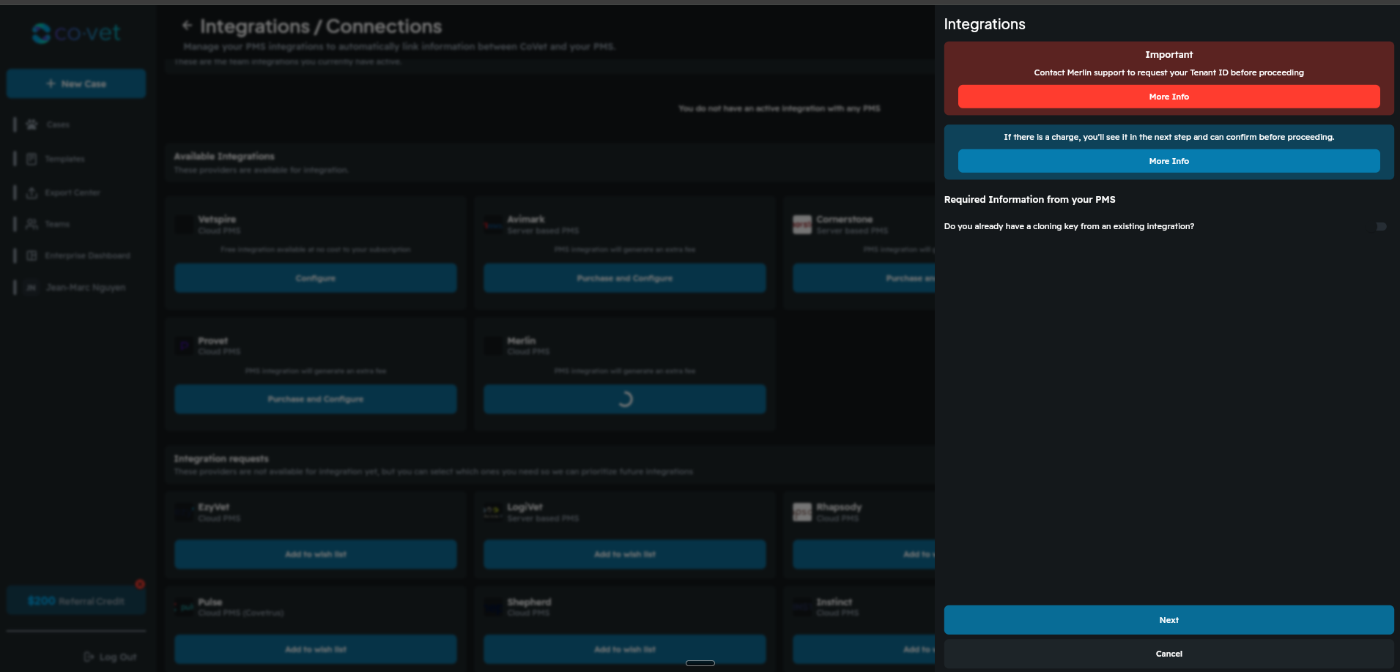Click the Rhapsody logo icon
This screenshot has width=1400, height=672.
[802, 512]
